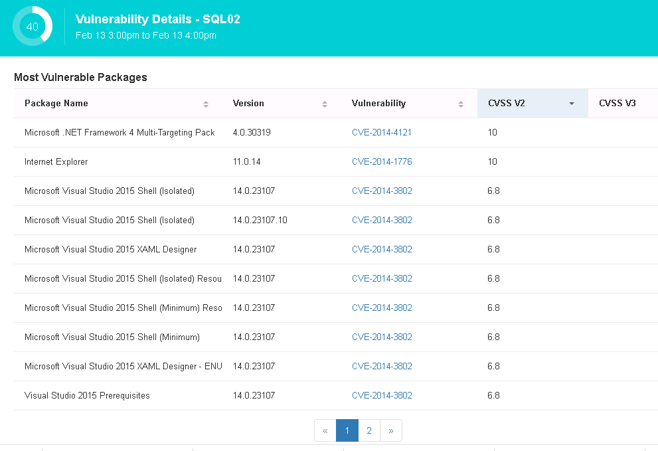Sort table by Package Name column arrows

tap(206, 104)
